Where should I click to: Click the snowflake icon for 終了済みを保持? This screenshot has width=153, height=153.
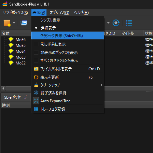[x=36, y=93]
